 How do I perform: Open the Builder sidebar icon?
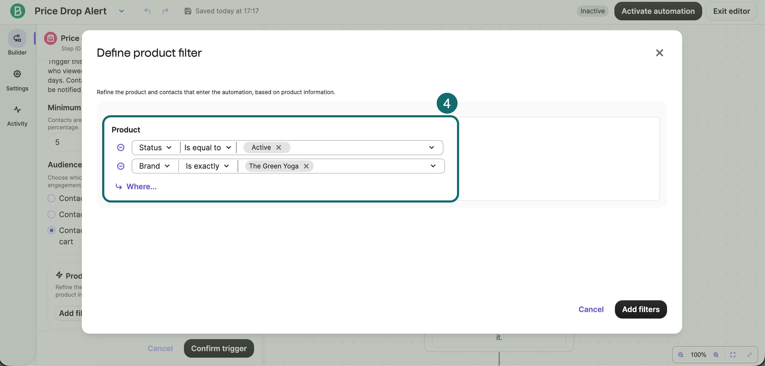click(17, 38)
